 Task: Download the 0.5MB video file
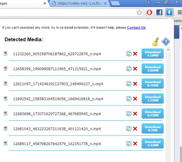(x=153, y=129)
